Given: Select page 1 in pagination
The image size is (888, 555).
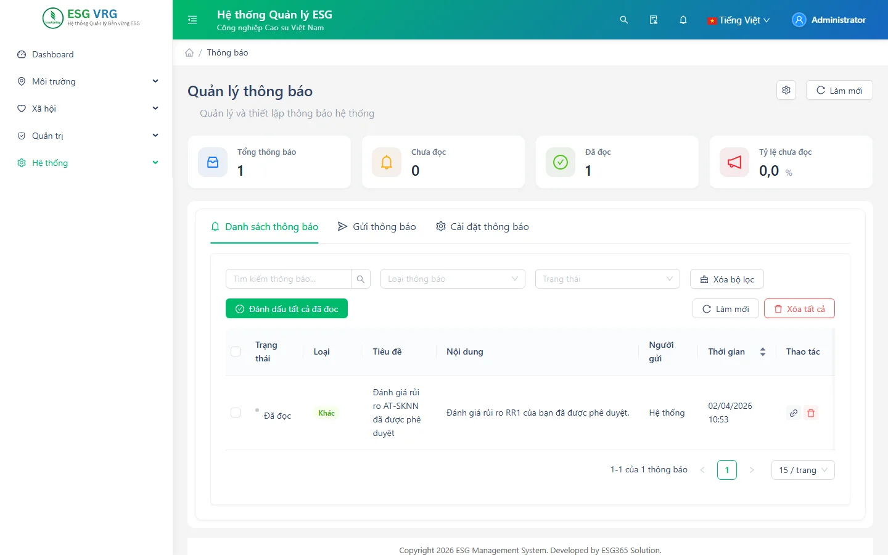Looking at the screenshot, I should coord(727,470).
